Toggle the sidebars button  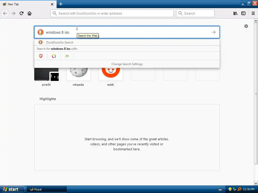coord(243,13)
